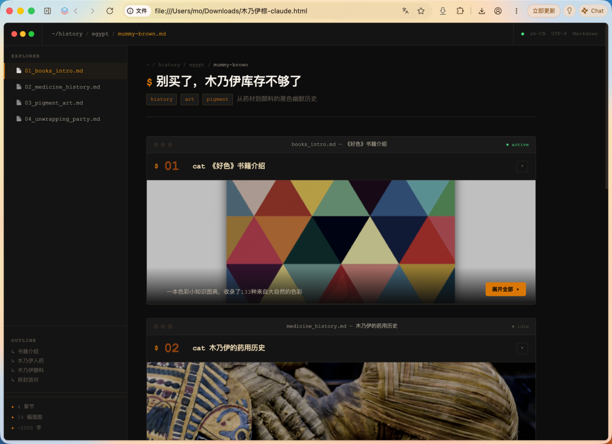This screenshot has height=444, width=612.
Task: Click the OUTLINE panel heading
Action: point(23,340)
